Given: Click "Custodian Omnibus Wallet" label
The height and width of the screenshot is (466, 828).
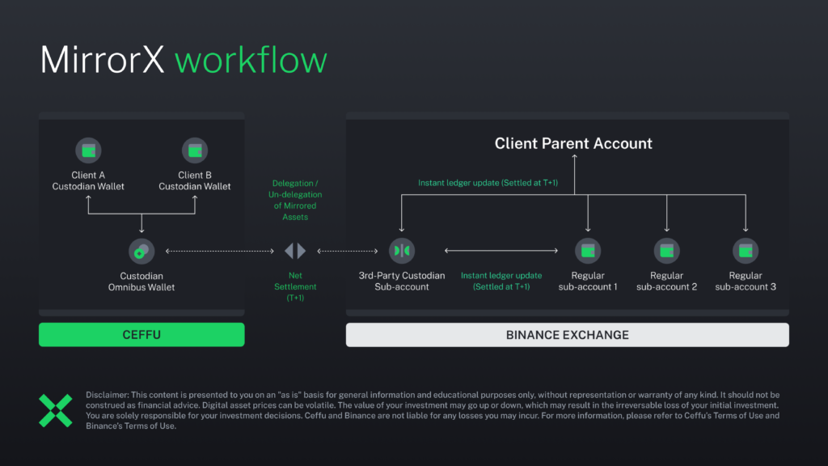Looking at the screenshot, I should coord(142,282).
